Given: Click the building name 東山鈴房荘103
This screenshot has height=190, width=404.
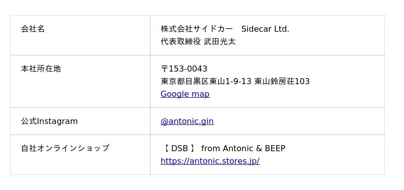Looking at the screenshot, I should 282,81.
